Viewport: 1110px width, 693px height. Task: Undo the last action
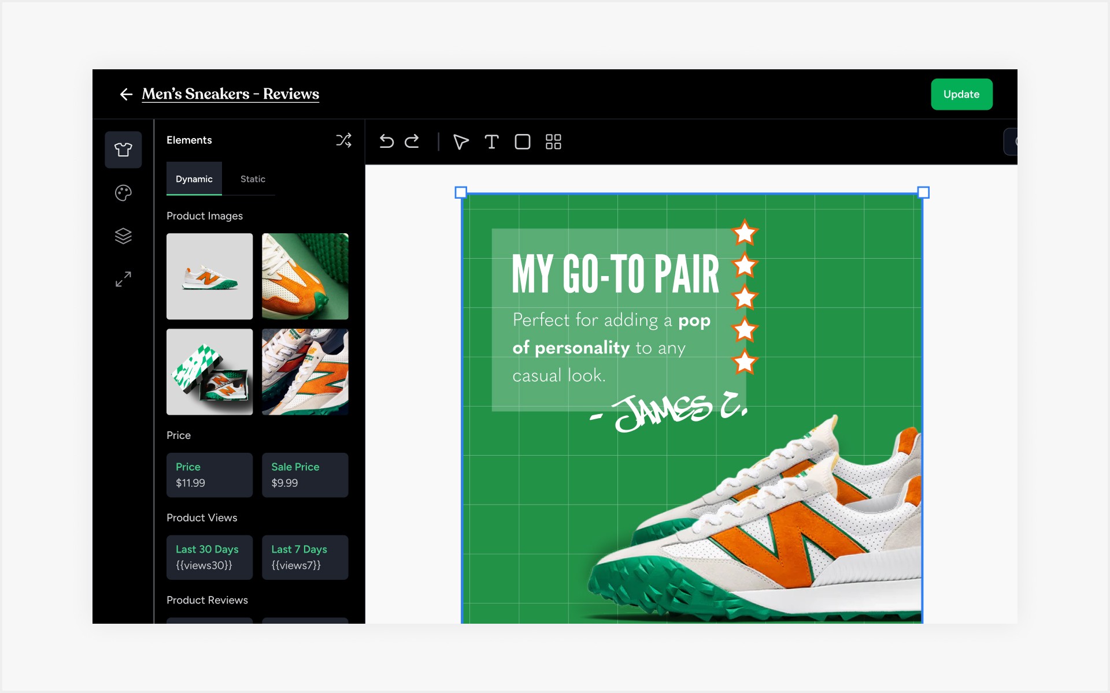click(386, 141)
